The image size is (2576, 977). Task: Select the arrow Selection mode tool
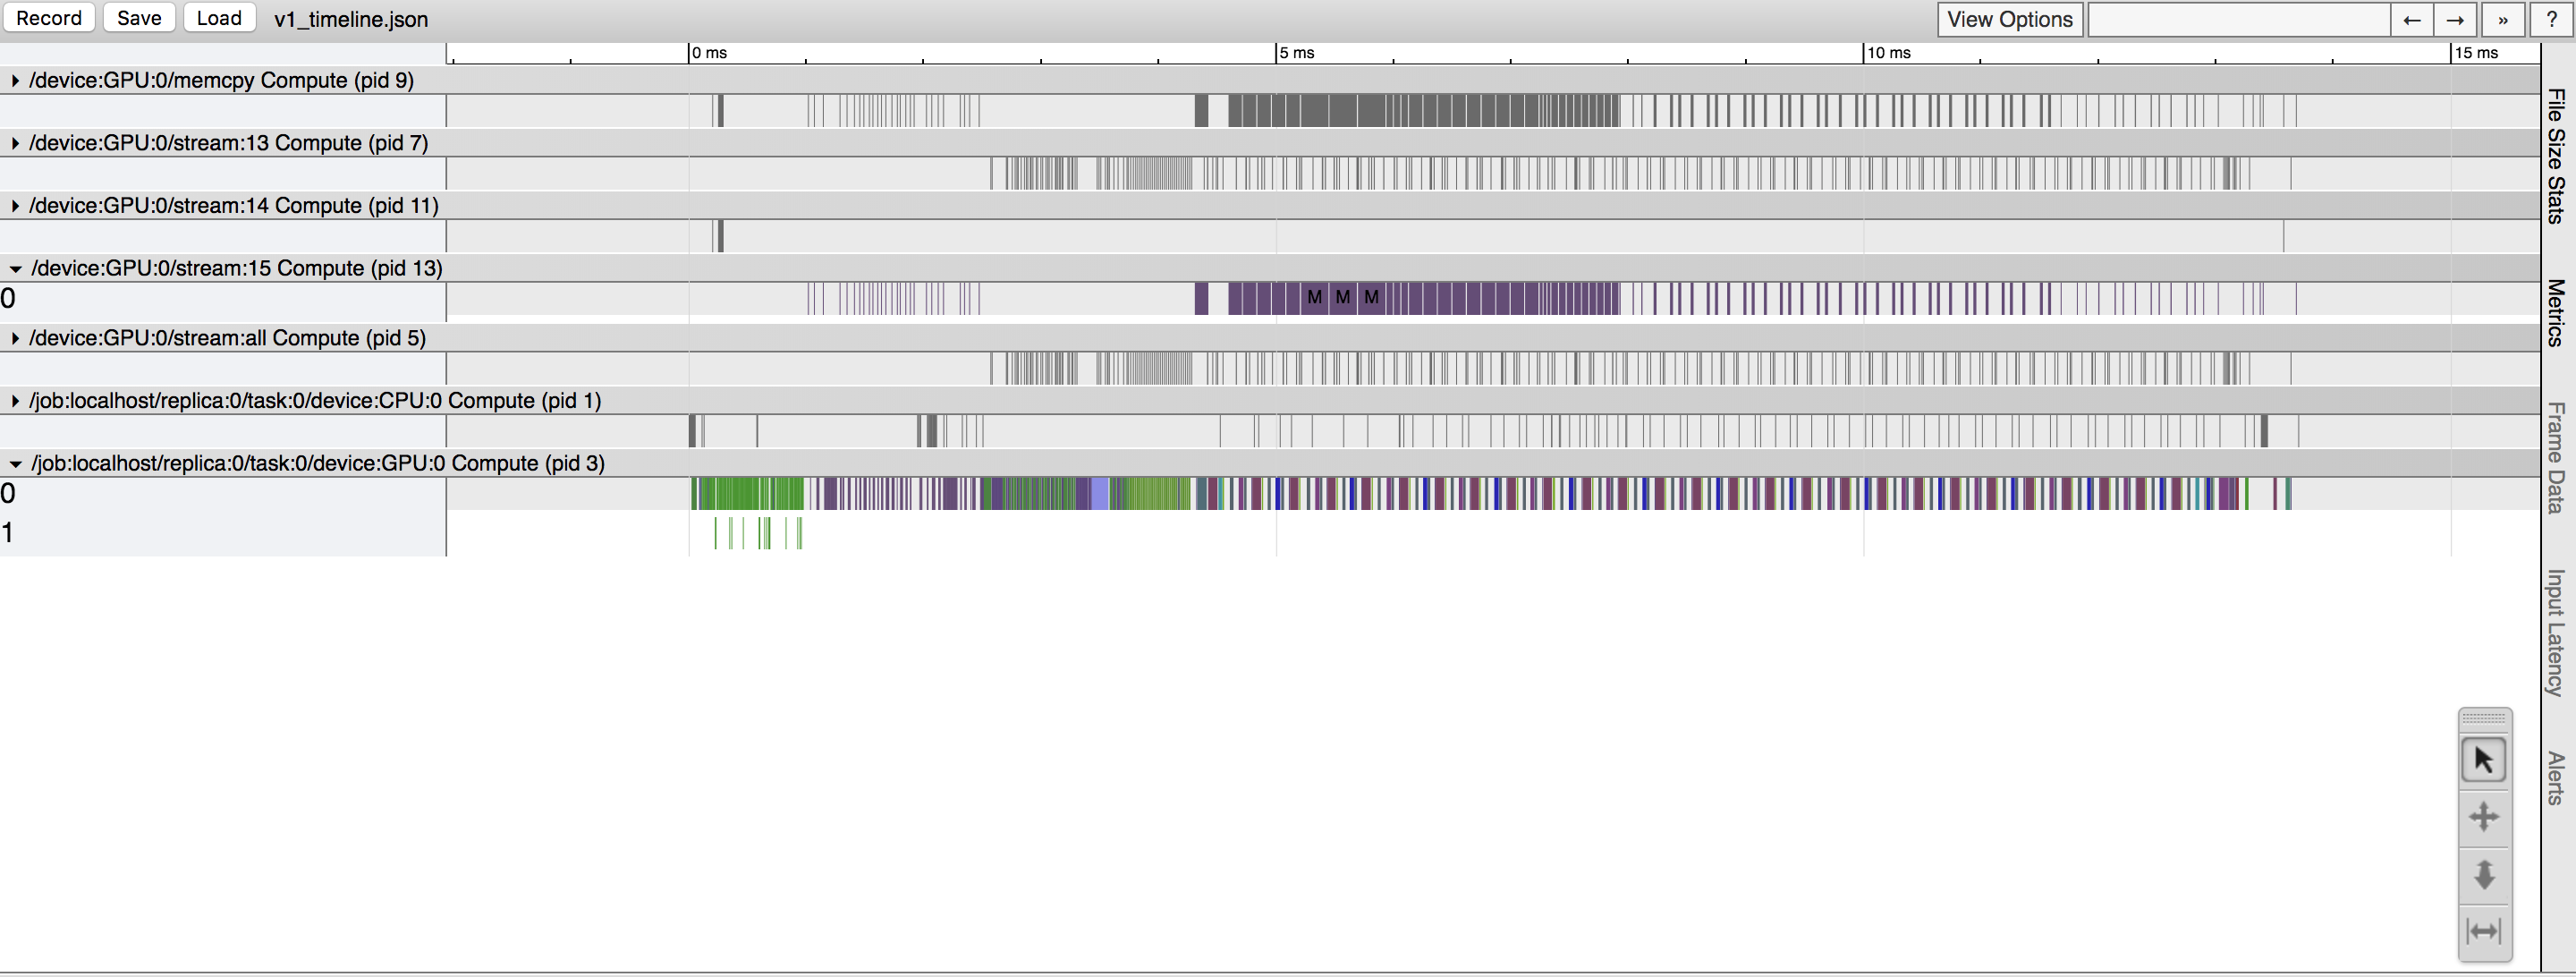pos(2484,759)
